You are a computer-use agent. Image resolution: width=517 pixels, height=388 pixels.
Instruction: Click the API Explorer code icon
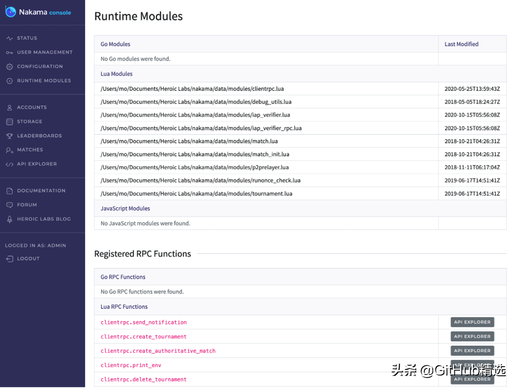[10, 164]
